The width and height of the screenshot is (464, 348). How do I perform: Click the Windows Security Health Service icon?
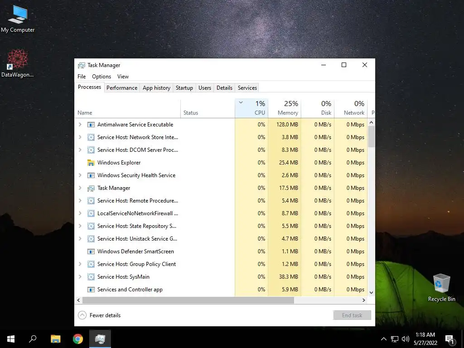[x=91, y=175]
